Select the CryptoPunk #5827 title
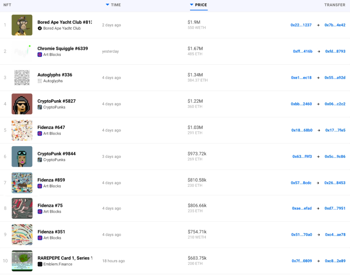The width and height of the screenshot is (350, 275). [x=57, y=101]
